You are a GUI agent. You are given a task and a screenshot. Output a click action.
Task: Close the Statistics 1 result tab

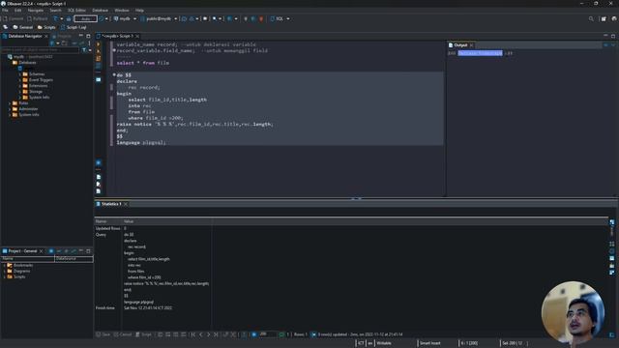pos(126,204)
